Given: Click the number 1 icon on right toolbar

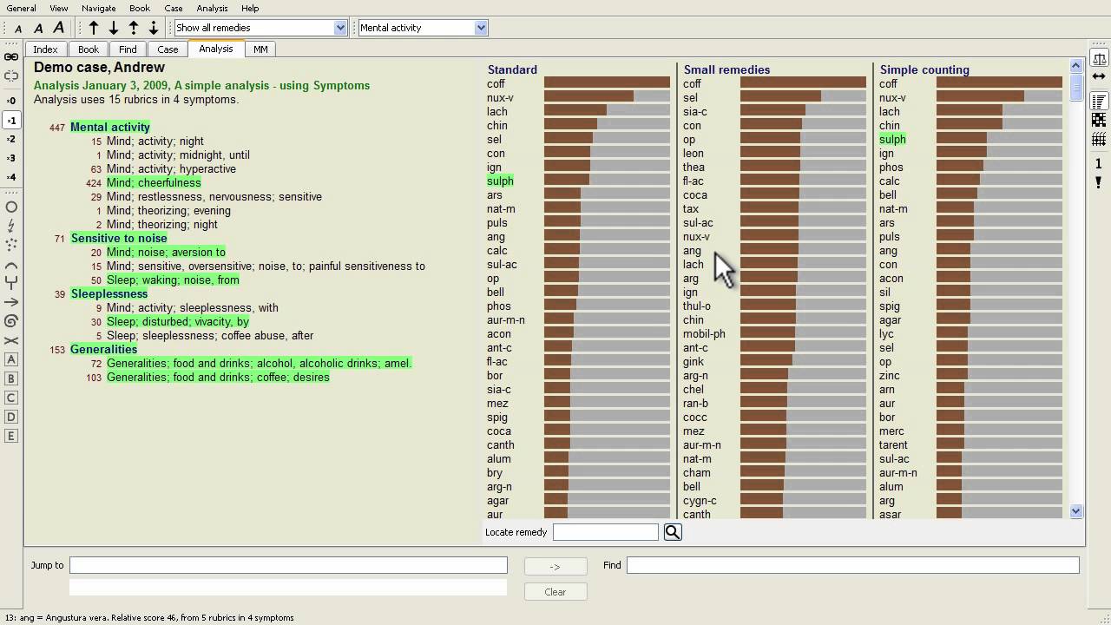Looking at the screenshot, I should [x=1098, y=163].
